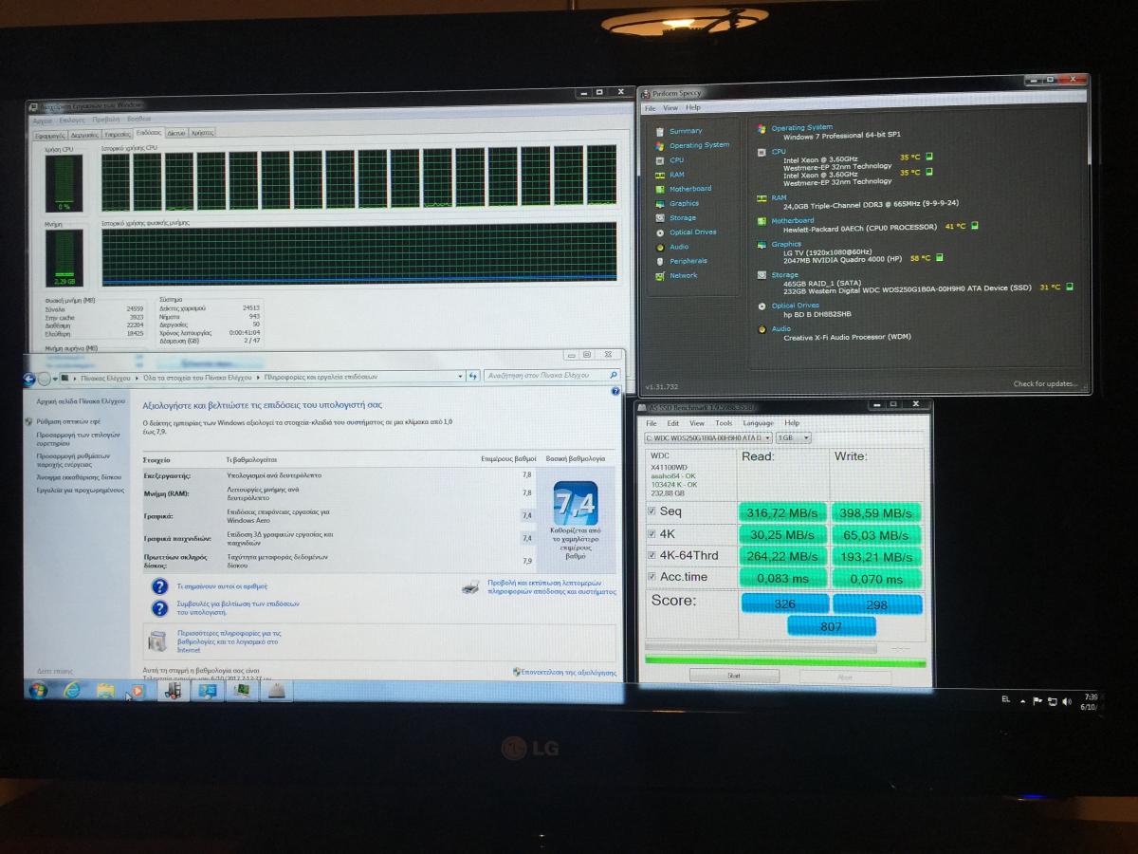
Task: Uncheck the 4K benchmark checkbox
Action: click(652, 534)
